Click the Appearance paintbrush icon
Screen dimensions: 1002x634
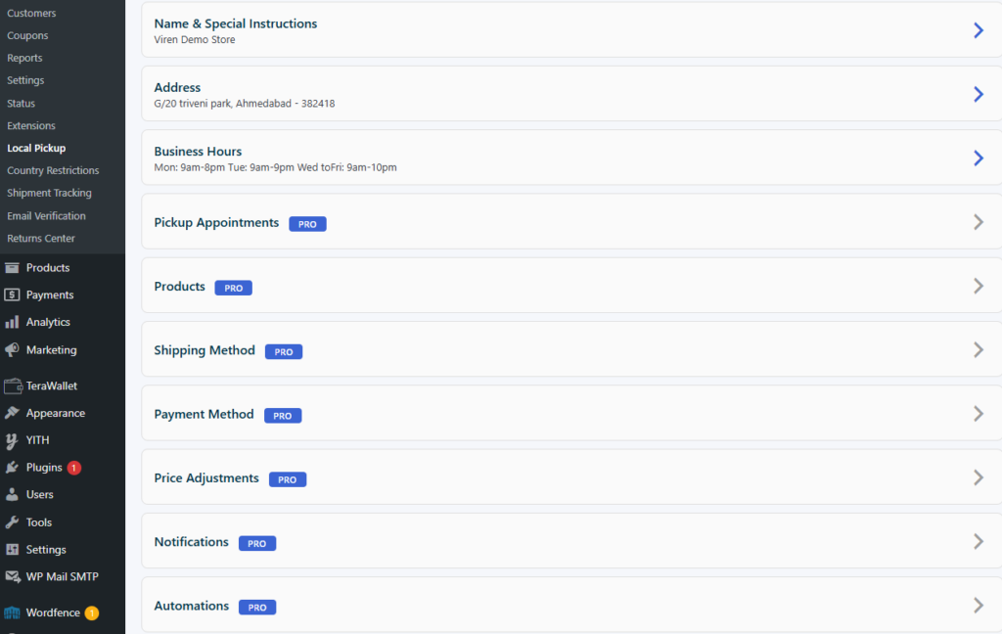pos(12,413)
